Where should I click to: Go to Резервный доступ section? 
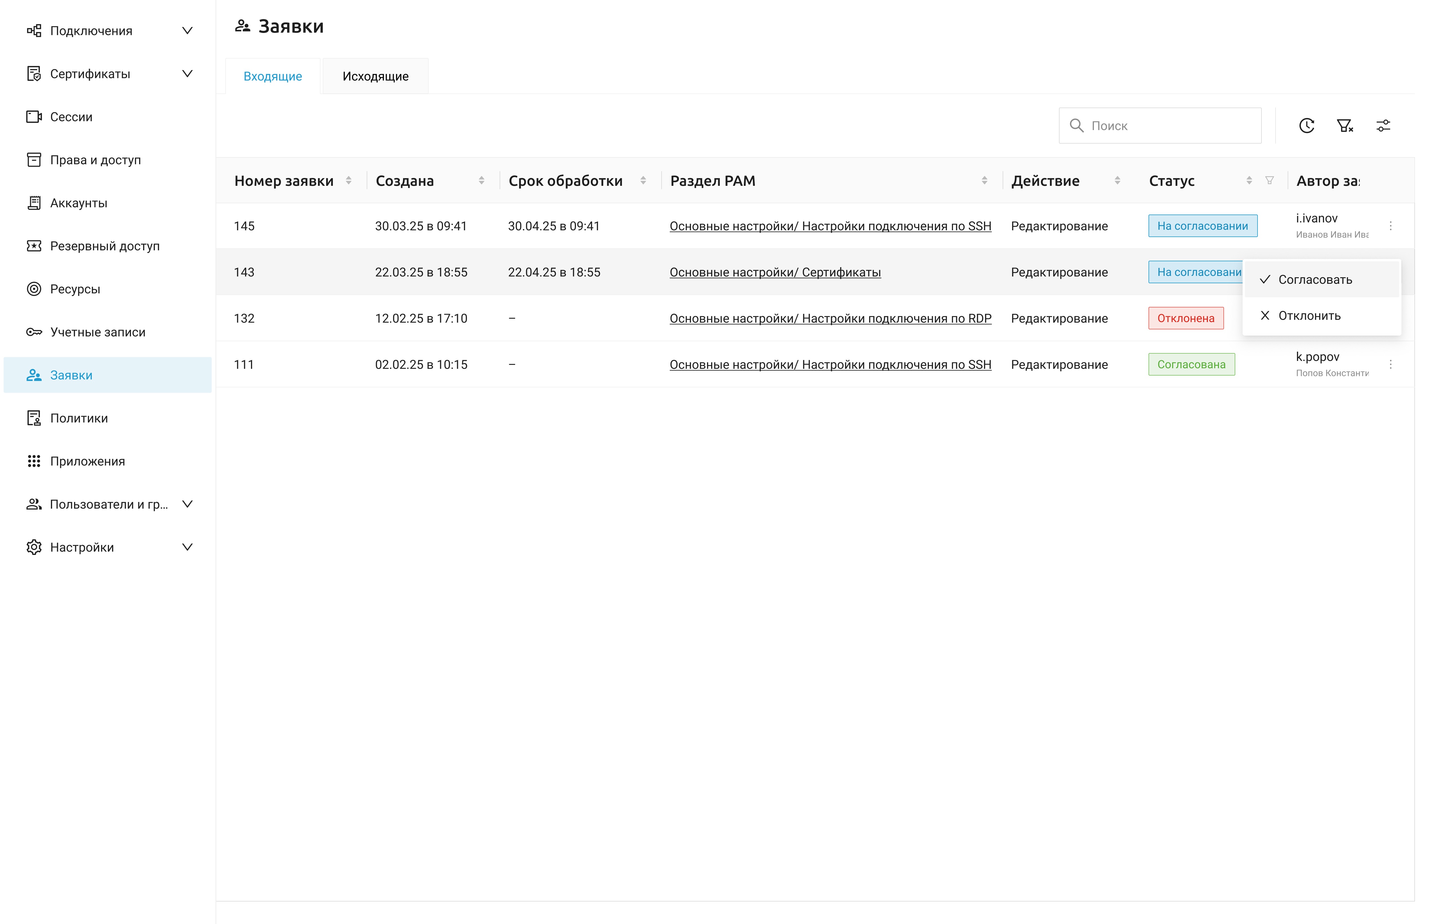tap(104, 246)
